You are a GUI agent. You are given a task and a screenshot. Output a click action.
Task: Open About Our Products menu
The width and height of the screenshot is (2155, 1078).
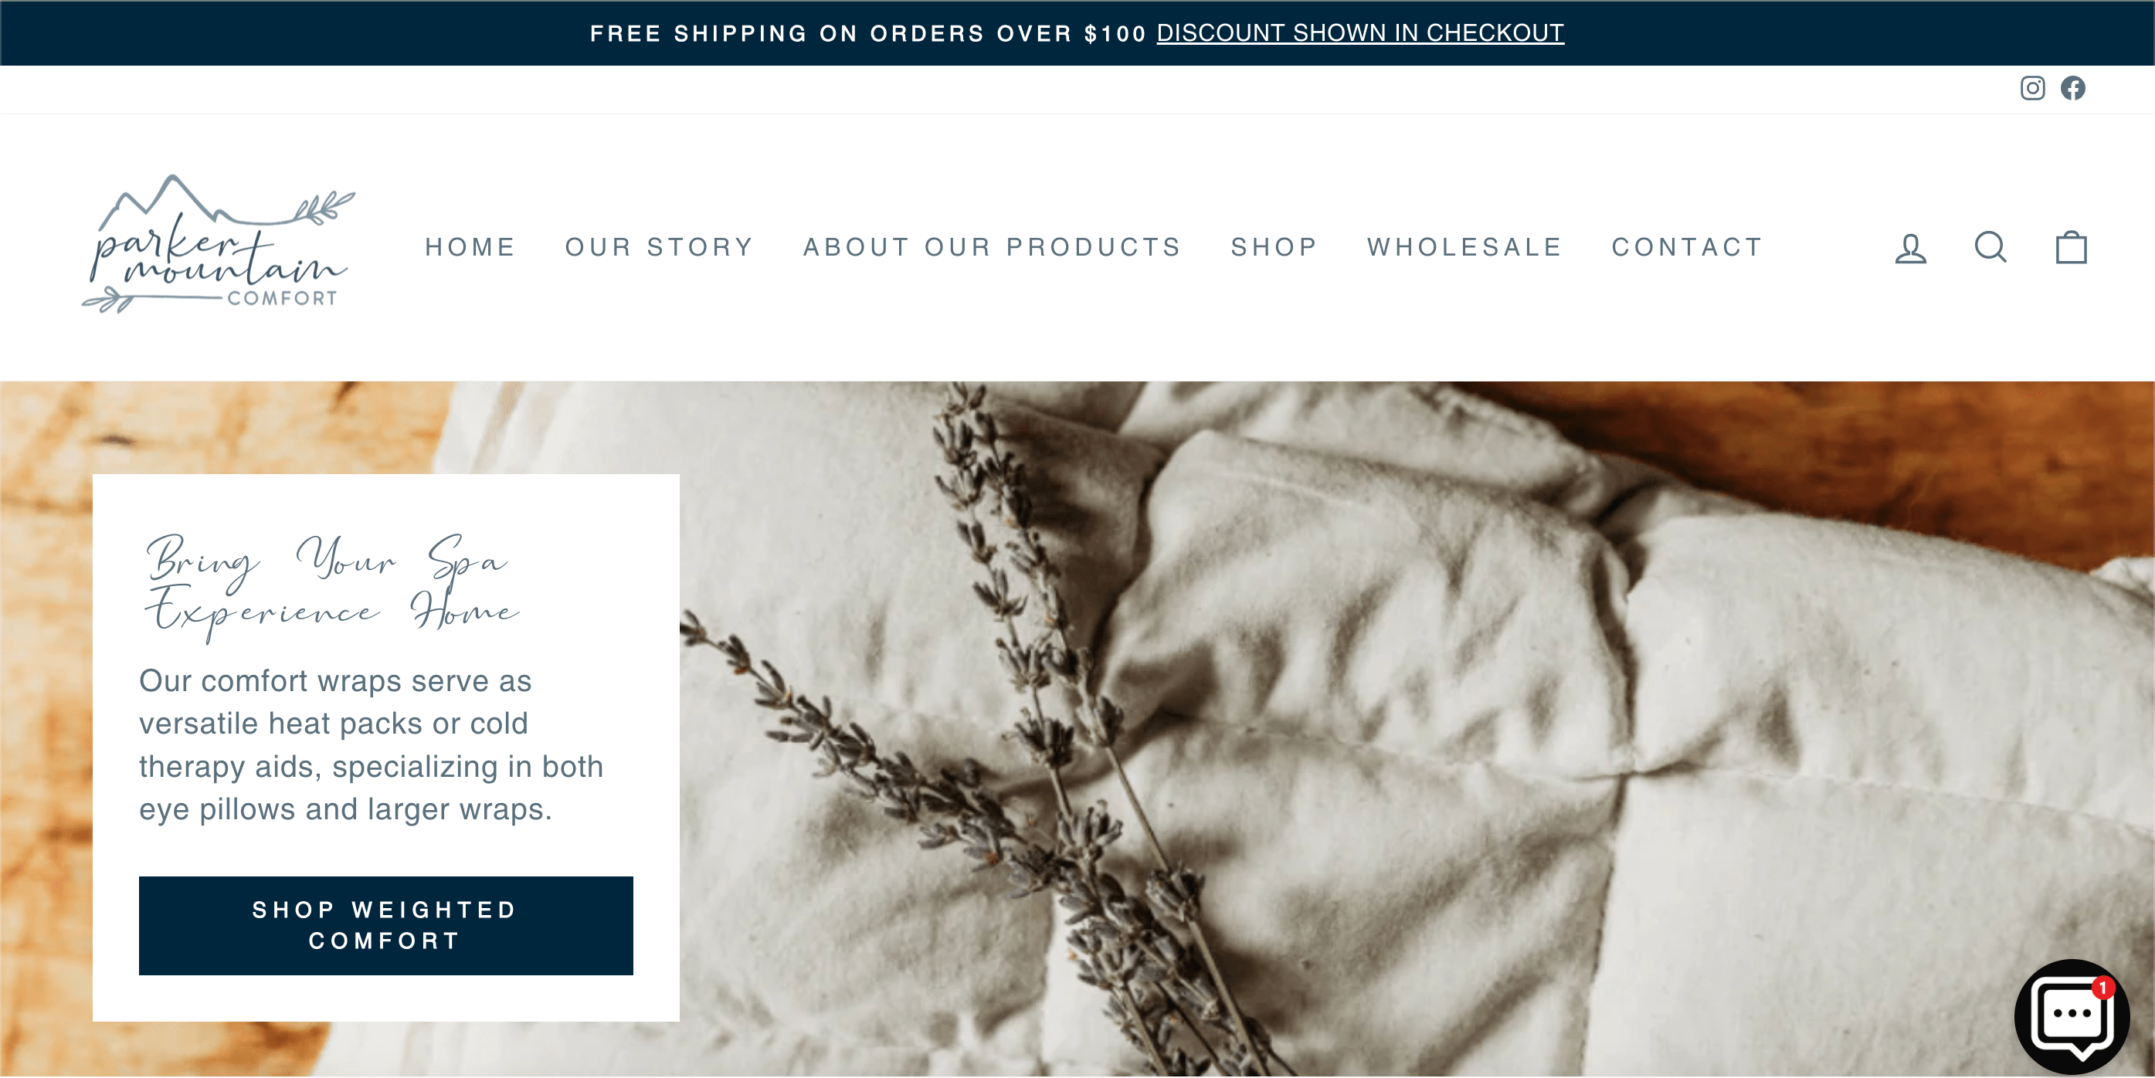993,248
